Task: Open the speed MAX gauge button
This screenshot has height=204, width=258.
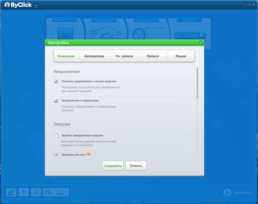Action: (56, 192)
